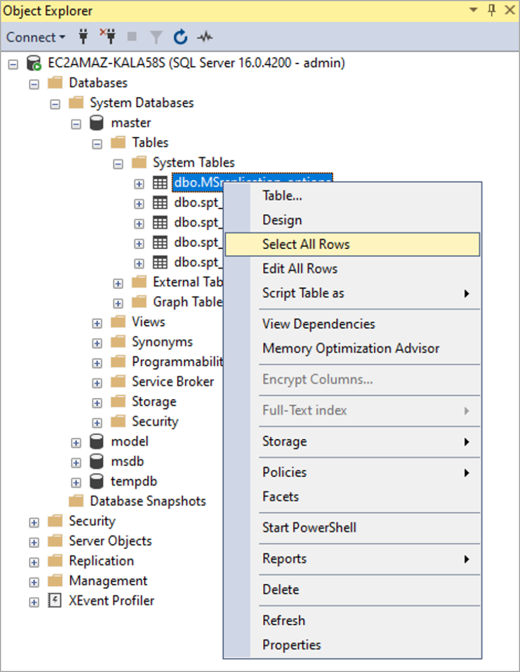This screenshot has width=520, height=672.
Task: Click the Refresh toolbar icon
Action: tap(180, 37)
